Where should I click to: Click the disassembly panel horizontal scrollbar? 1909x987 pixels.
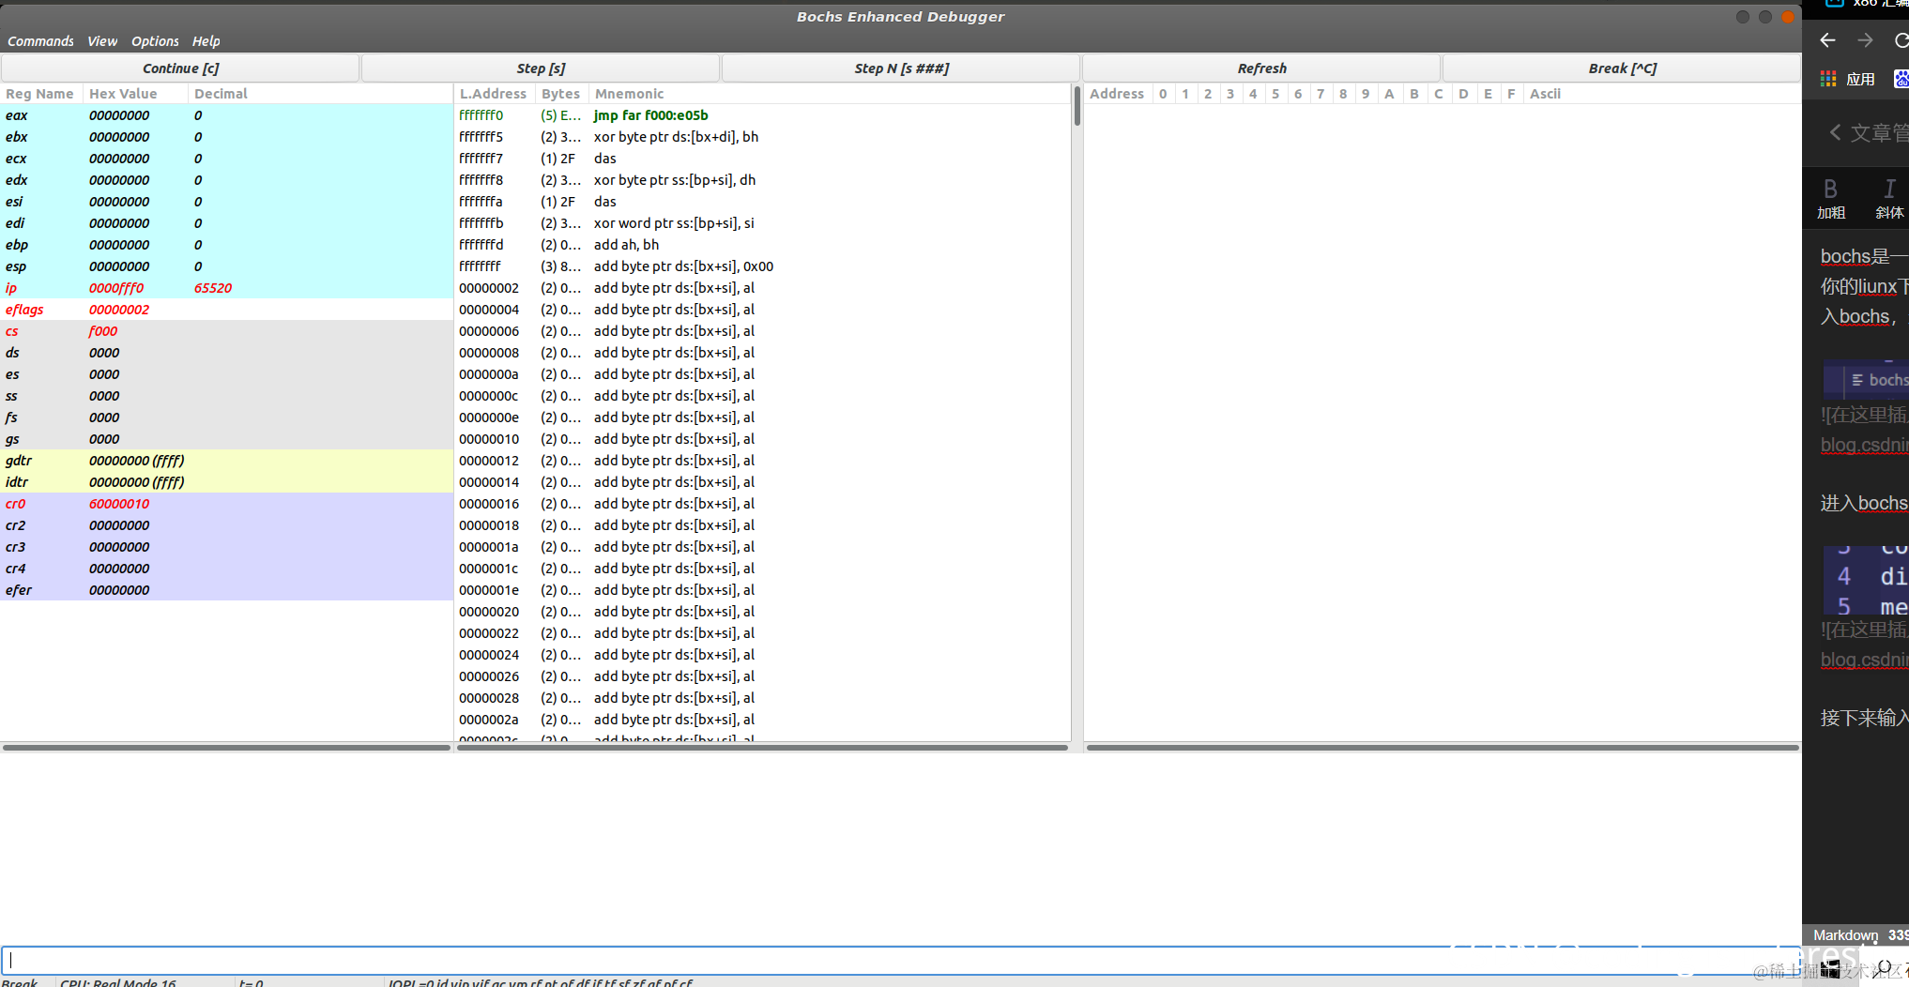click(x=762, y=748)
